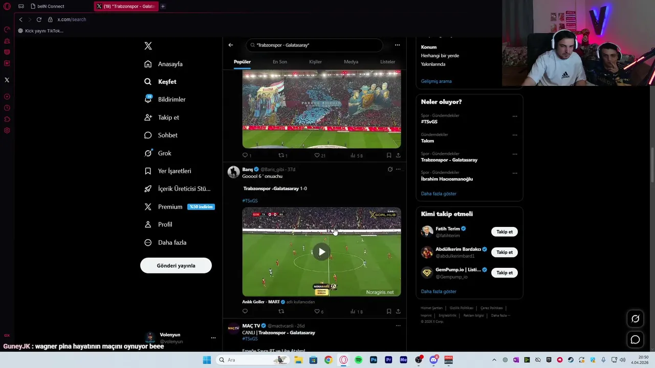Share Barış's goal post
Screen dimensions: 655x368
coord(398,311)
